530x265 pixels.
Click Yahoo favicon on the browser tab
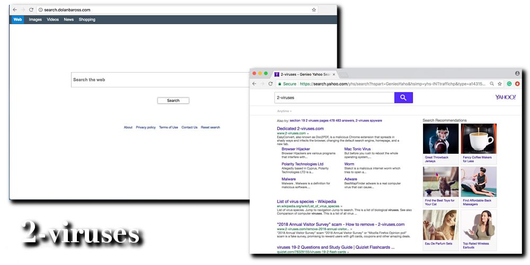point(277,74)
